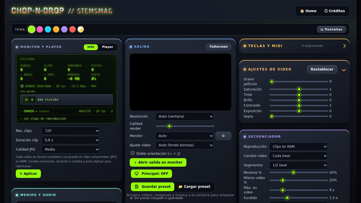Screen dimensions: 361x203
Task: Adjust the Saturación slider handle
Action: tap(299, 89)
